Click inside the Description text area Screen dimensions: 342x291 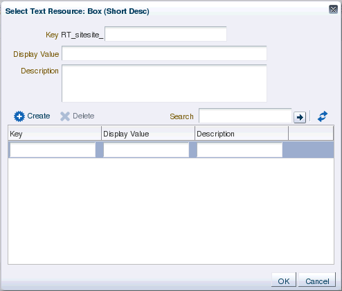pos(164,83)
